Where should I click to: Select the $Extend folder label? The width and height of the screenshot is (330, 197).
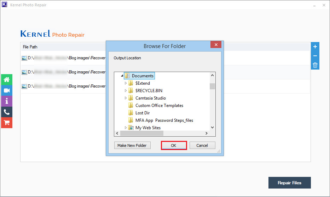coord(143,83)
